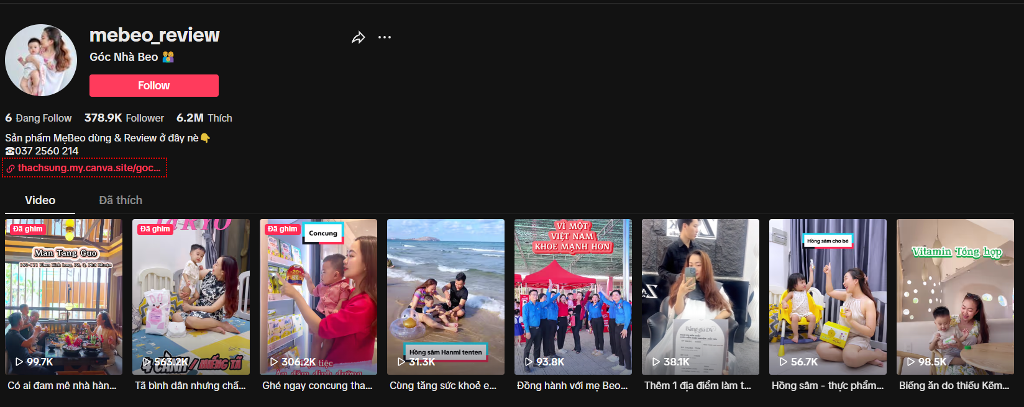1024x407 pixels.
Task: View the 6 Đang Follow list
Action: 39,118
